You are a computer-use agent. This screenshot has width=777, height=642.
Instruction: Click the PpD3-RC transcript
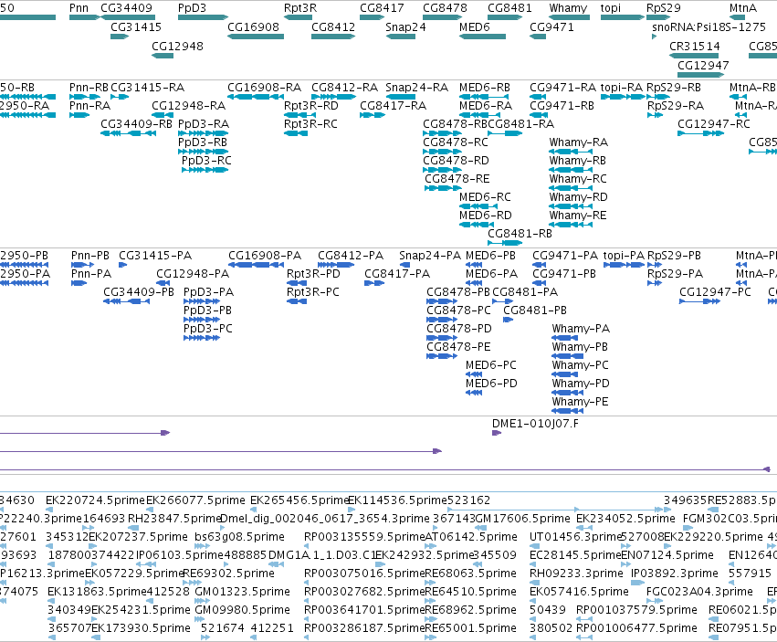(205, 170)
